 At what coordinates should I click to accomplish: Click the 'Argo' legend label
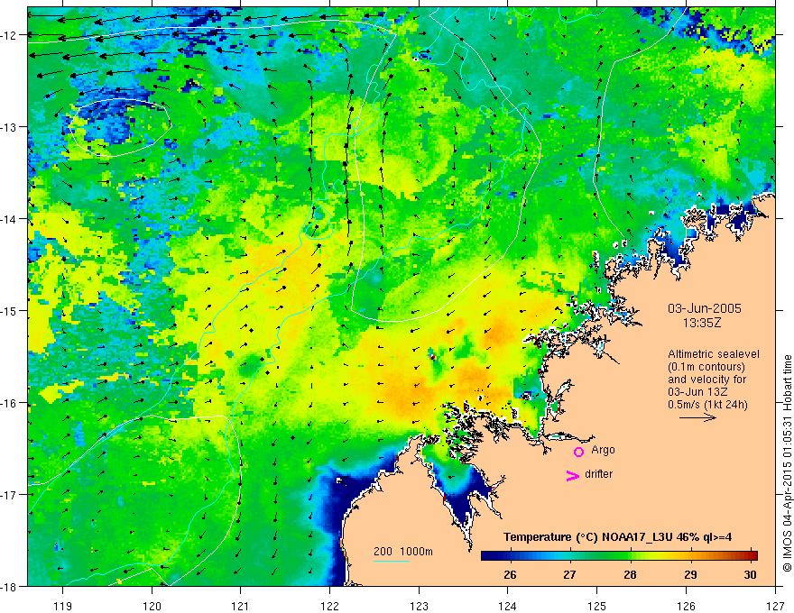coord(603,450)
